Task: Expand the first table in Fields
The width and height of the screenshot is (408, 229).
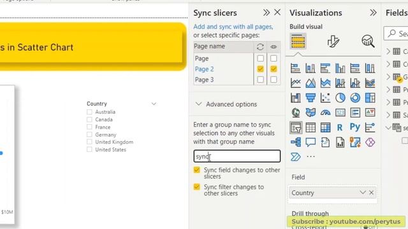Action: coord(388,51)
